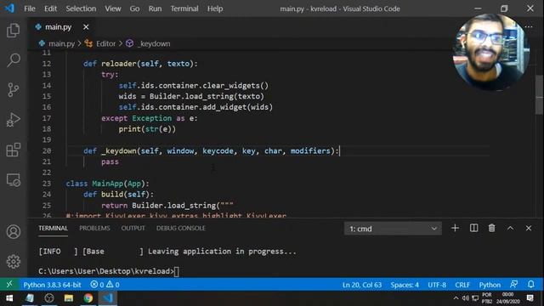Screen dimensions: 544x306
Task: Close the main.py editor tab
Action: click(86, 26)
